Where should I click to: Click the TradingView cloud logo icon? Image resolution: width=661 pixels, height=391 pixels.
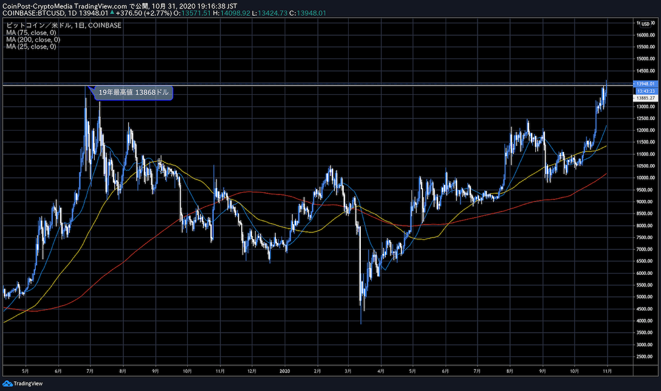tap(7, 383)
